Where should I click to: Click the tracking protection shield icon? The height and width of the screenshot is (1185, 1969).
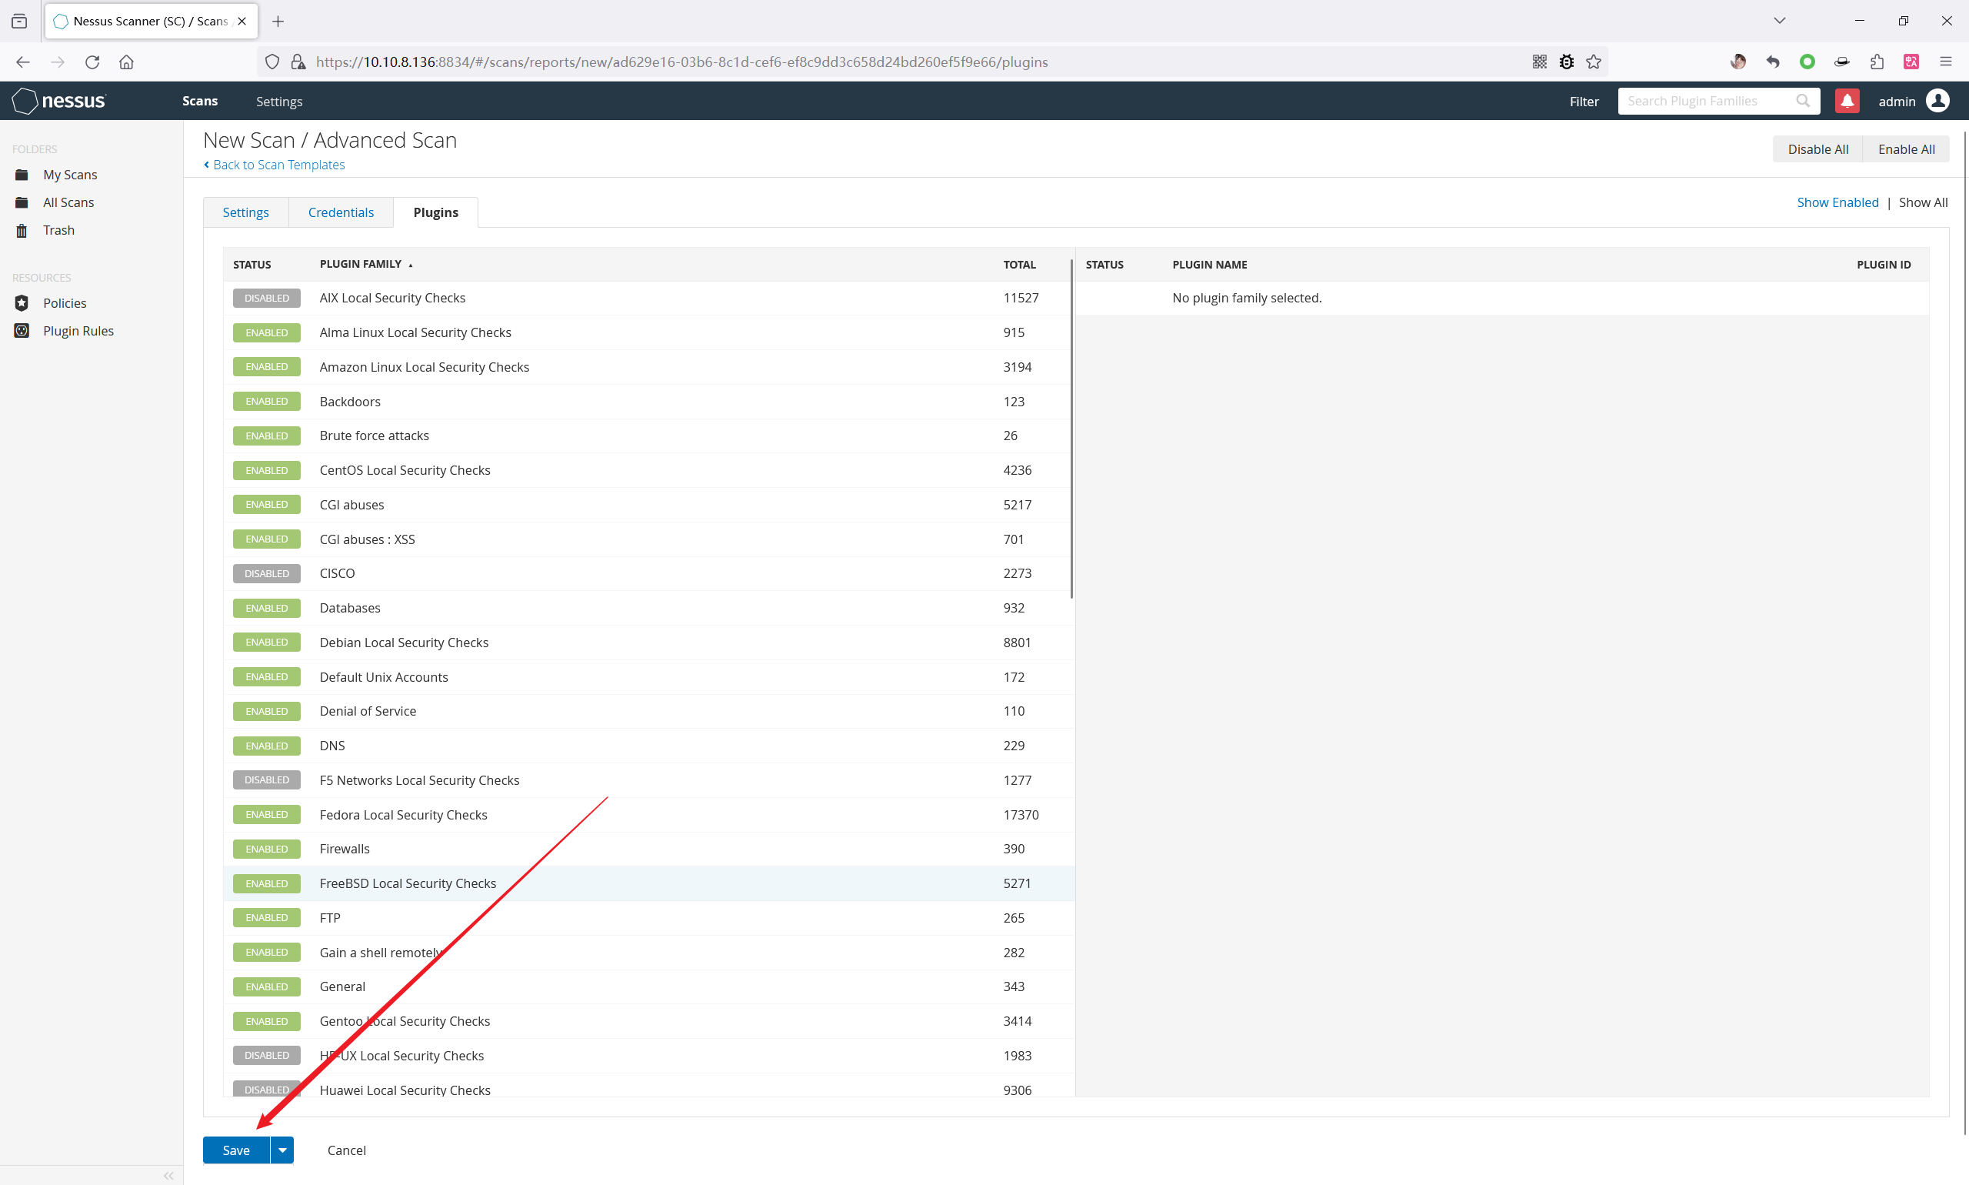point(272,62)
